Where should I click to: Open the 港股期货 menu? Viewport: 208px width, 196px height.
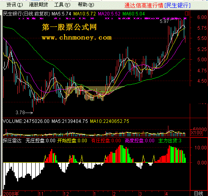(x=38, y=5)
